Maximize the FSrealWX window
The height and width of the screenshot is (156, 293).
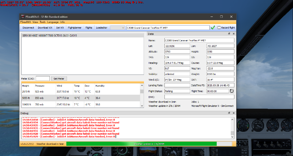point(222,17)
